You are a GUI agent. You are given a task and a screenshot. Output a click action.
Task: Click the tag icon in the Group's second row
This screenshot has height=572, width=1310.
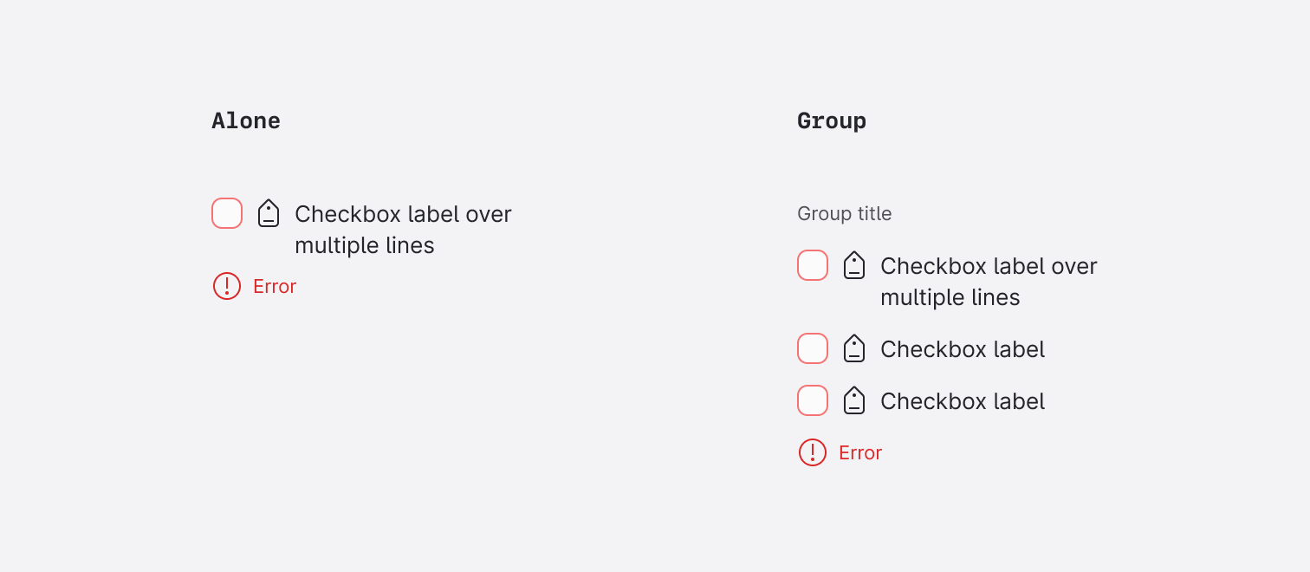tap(854, 348)
